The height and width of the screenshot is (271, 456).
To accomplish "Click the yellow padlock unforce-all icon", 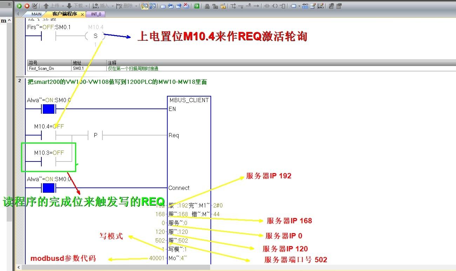I will pos(223,6).
